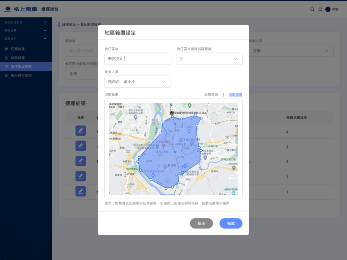Open the notification bell icon
Image resolution: width=347 pixels, height=260 pixels.
coord(320,9)
